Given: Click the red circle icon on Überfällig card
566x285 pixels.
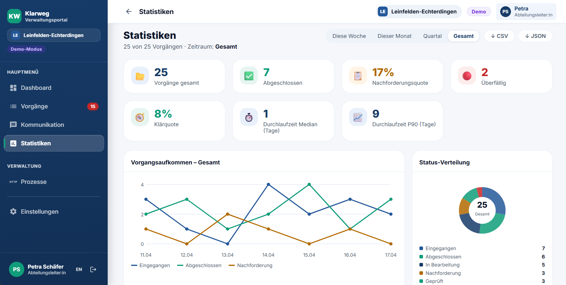Looking at the screenshot, I should (x=467, y=76).
